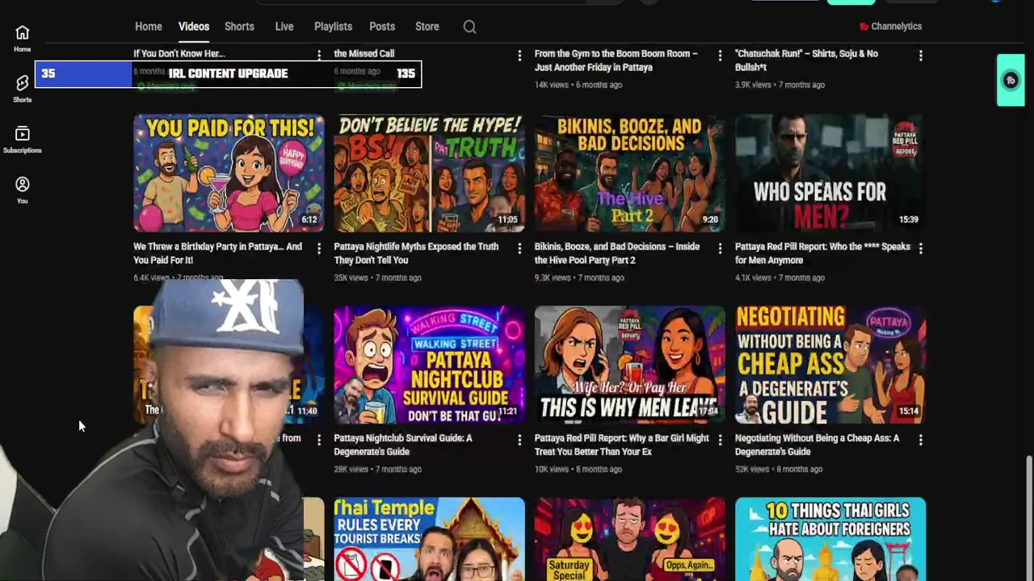Click the IRL CONTENT UPGRADE goal progress bar
Viewport: 1034px width, 581px height.
click(228, 73)
